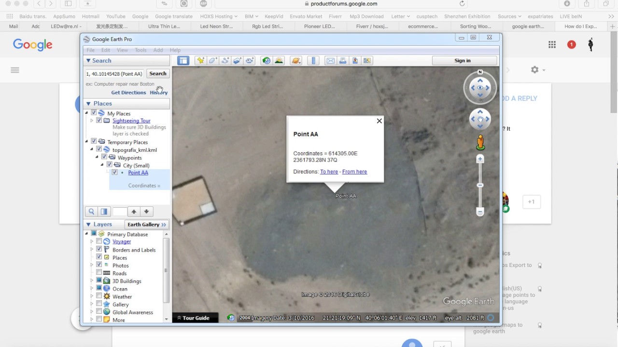
Task: Start the Record a Tour tool
Action: [x=250, y=61]
